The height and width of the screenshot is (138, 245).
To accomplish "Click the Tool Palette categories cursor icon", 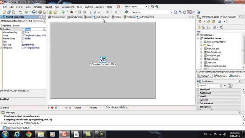I will point(230,85).
